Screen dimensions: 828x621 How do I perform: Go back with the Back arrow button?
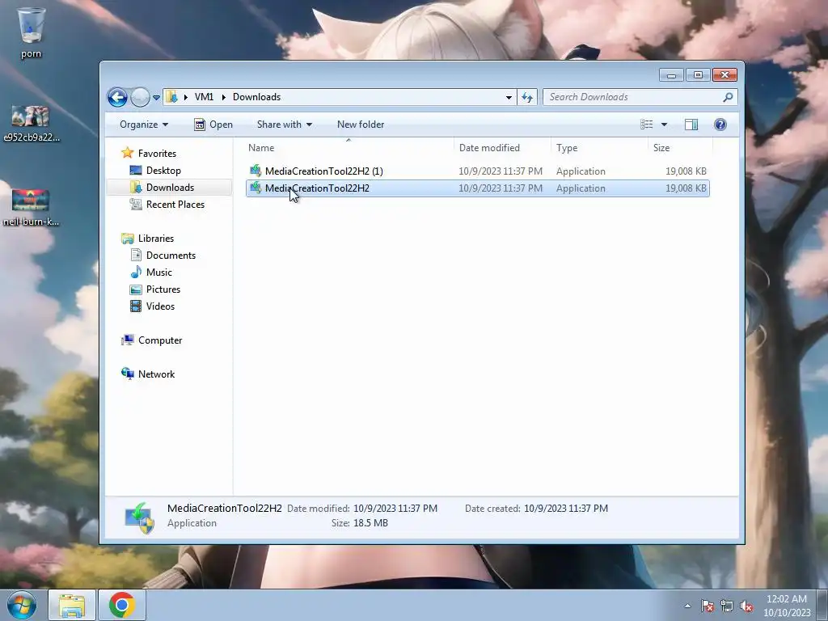[x=117, y=97]
